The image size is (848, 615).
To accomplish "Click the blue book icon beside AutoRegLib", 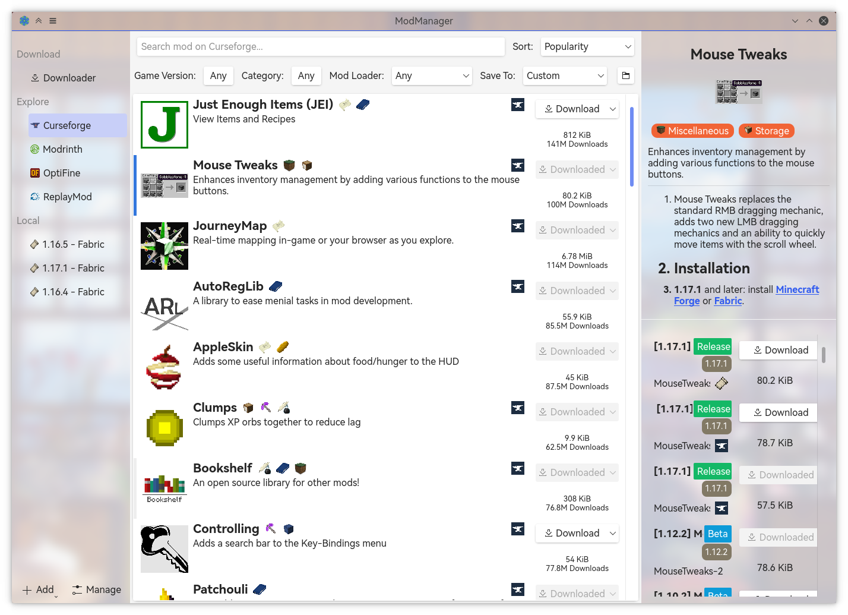I will (276, 286).
